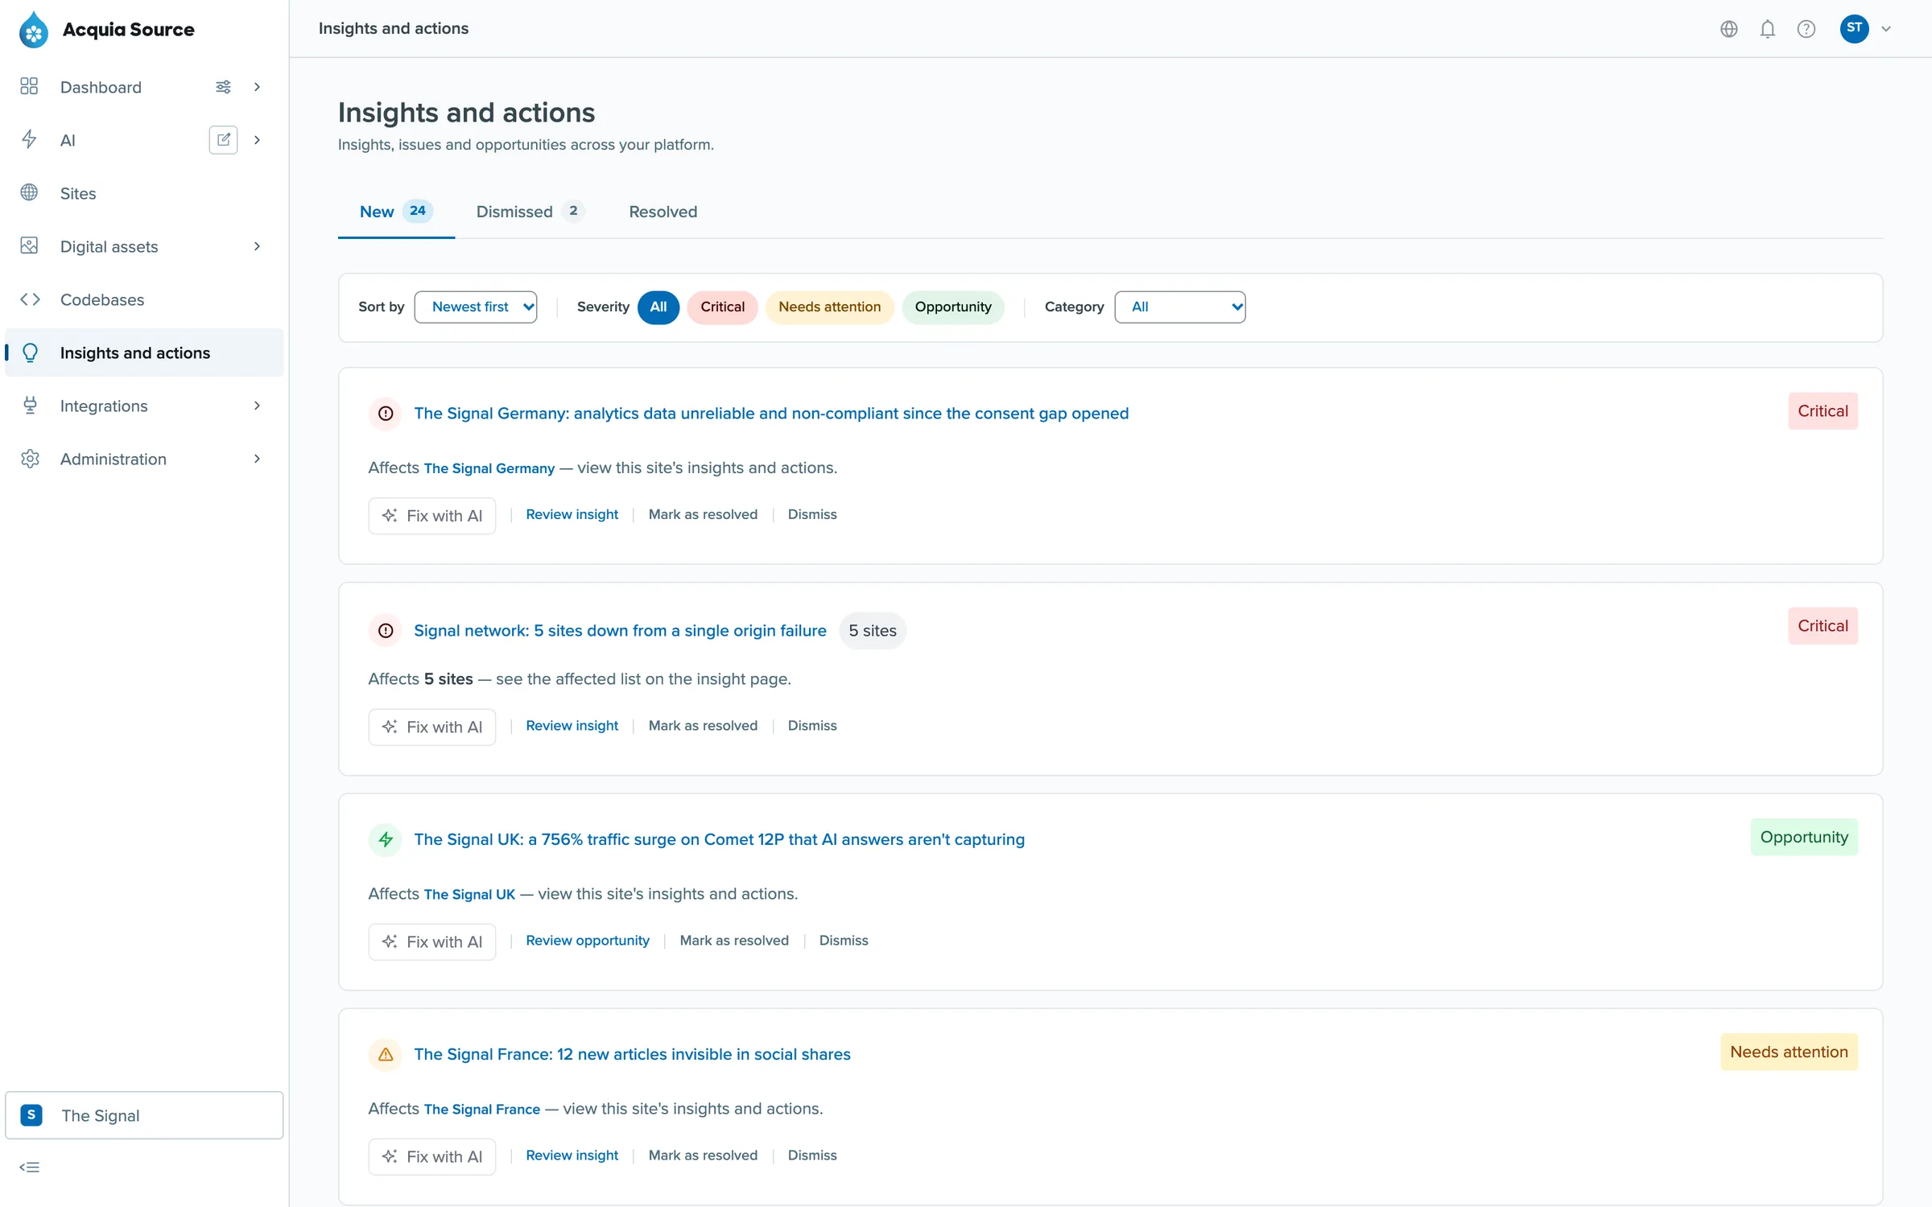Filter by Needs attention severity

(830, 307)
